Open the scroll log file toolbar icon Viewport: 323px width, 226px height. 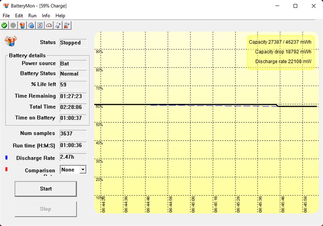(58, 25)
